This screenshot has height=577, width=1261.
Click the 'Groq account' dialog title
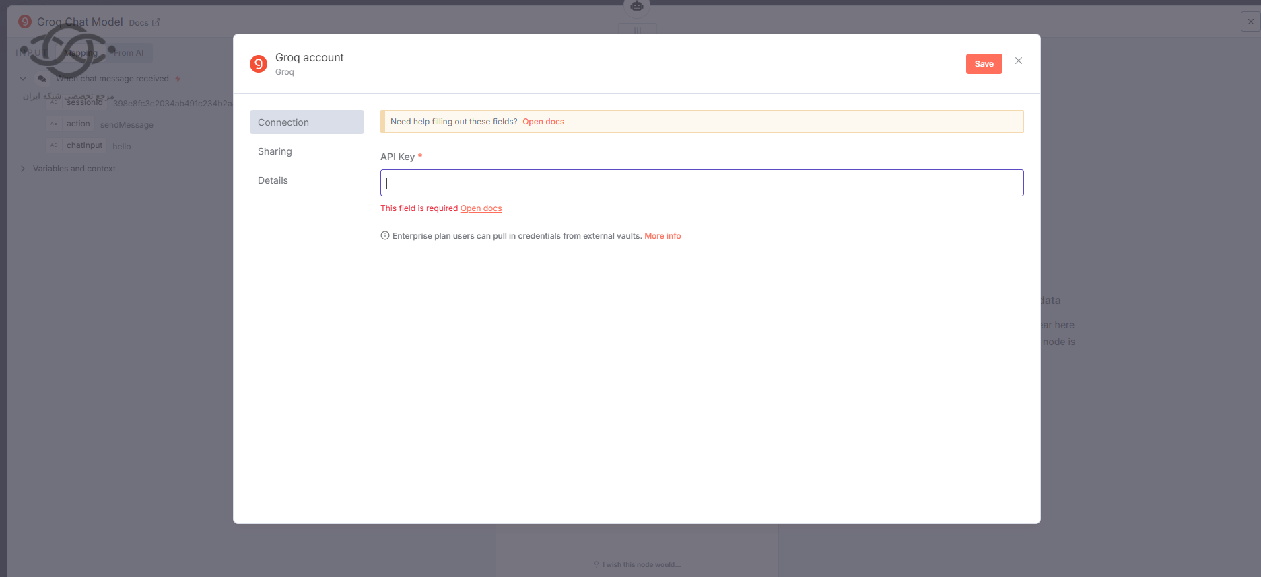coord(310,58)
